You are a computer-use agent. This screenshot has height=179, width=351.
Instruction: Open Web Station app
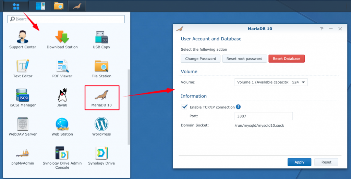62,127
